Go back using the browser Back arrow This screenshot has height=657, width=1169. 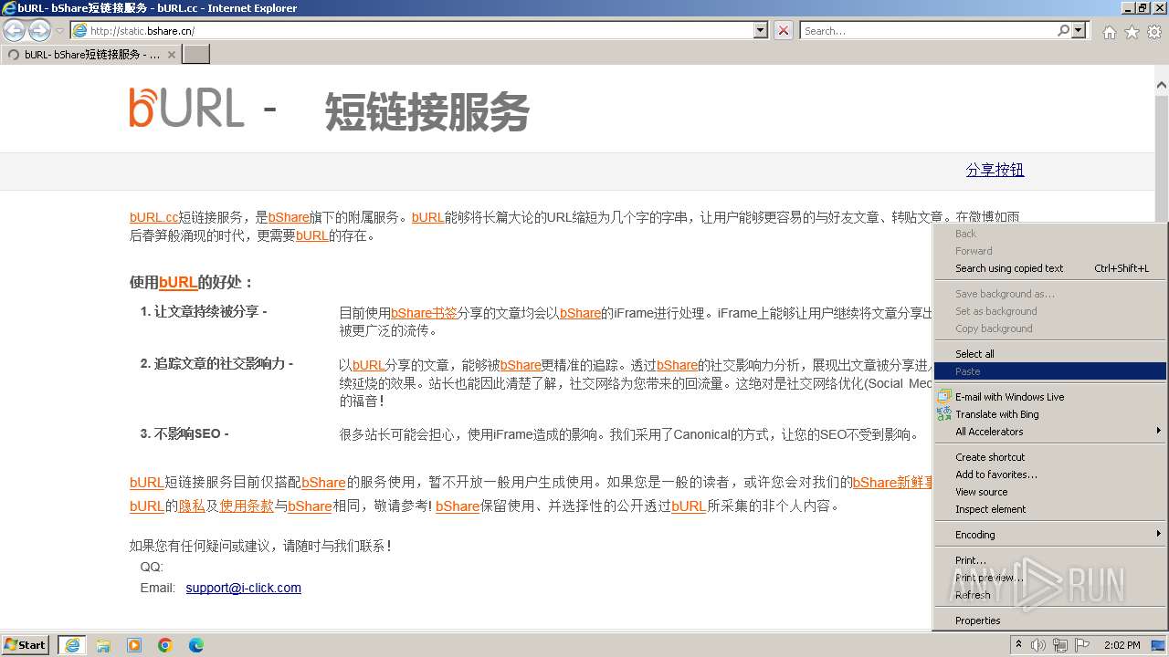coord(14,30)
